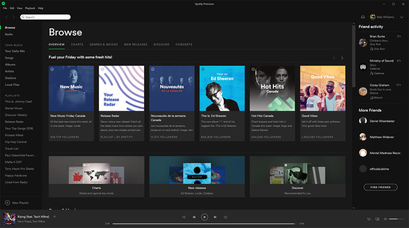Open Matthew Widener's profile avatar
This screenshot has height=228, width=409.
tap(363, 137)
